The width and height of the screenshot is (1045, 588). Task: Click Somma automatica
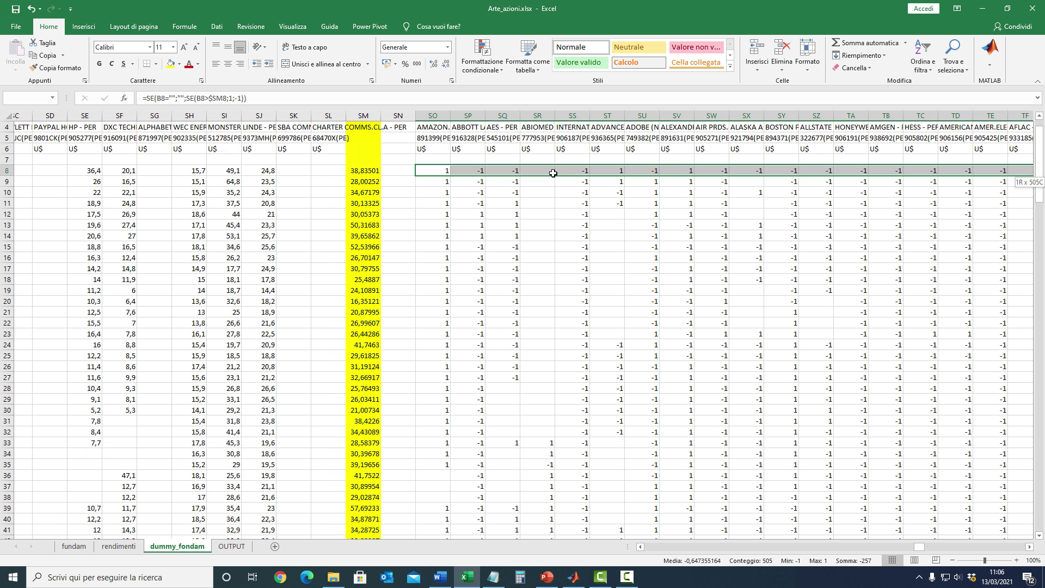point(864,43)
